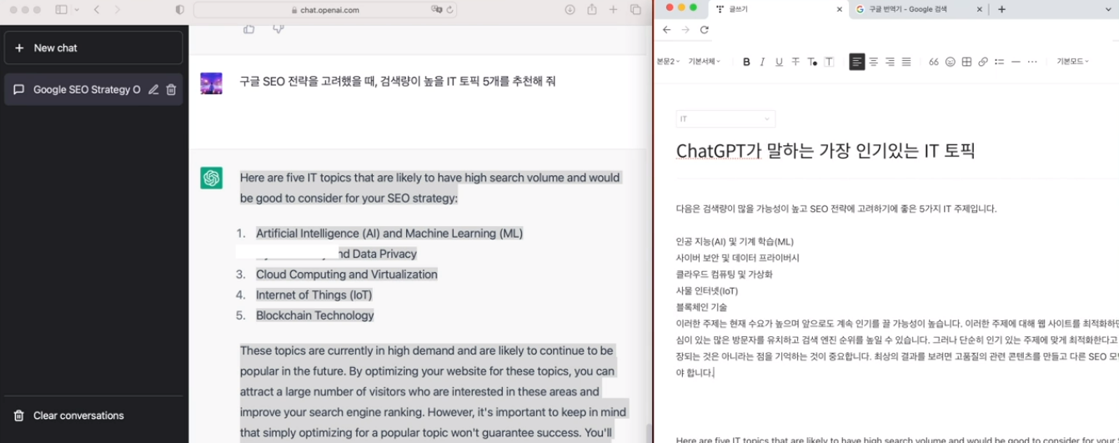Insert blockquote with quote icon
This screenshot has width=1119, height=443.
[934, 62]
